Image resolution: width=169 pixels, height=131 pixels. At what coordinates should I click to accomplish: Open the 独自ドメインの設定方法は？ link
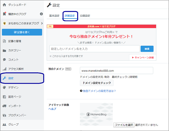tap(99, 91)
